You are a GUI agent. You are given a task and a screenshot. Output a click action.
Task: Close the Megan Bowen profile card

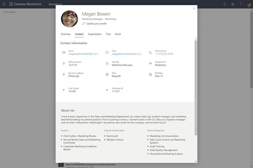pos(194,8)
